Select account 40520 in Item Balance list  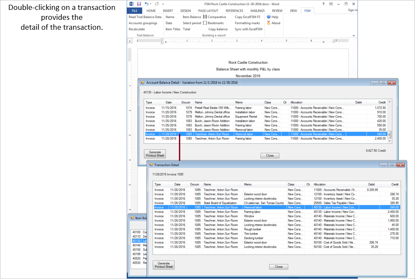(x=139, y=258)
